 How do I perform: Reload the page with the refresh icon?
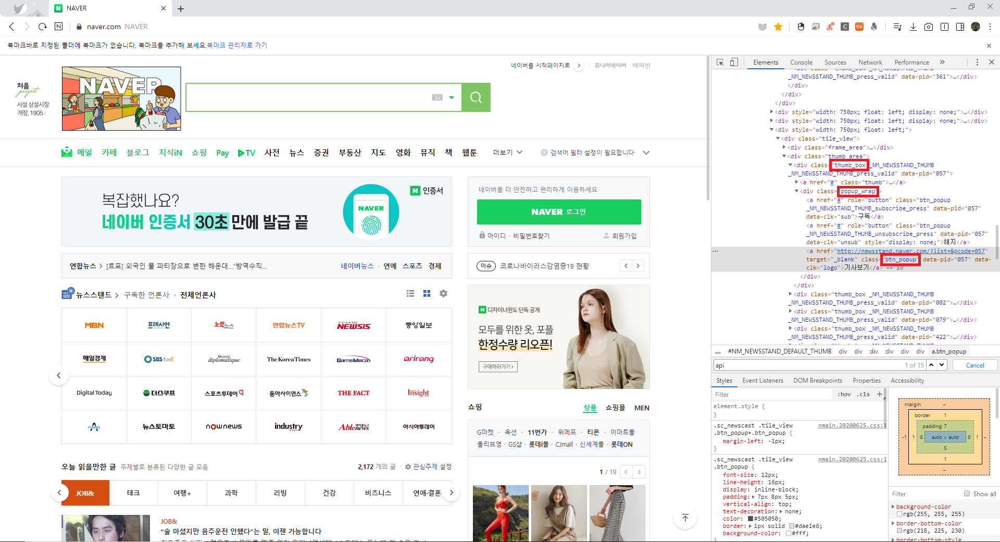(43, 27)
